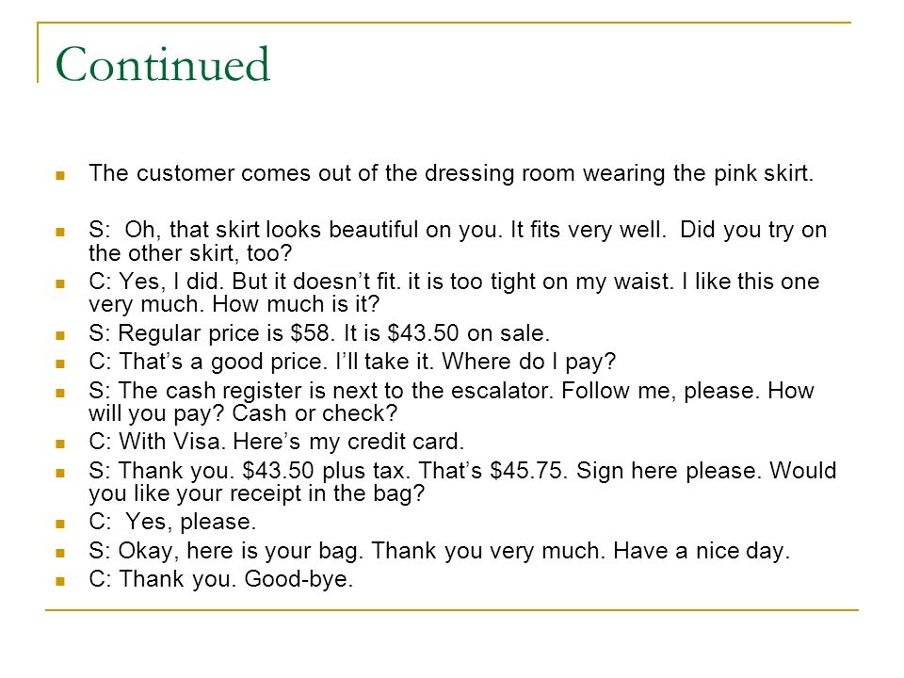
Task: Click the sentence 'Have a nice day.'
Action: tap(701, 551)
